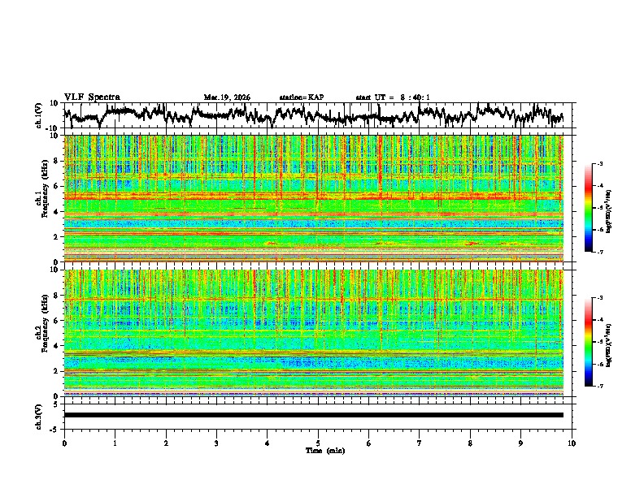Viewport: 644px width, 497px height.
Task: Click the "4" kHz tick of ch.2 spectrogram
Action: pos(57,346)
